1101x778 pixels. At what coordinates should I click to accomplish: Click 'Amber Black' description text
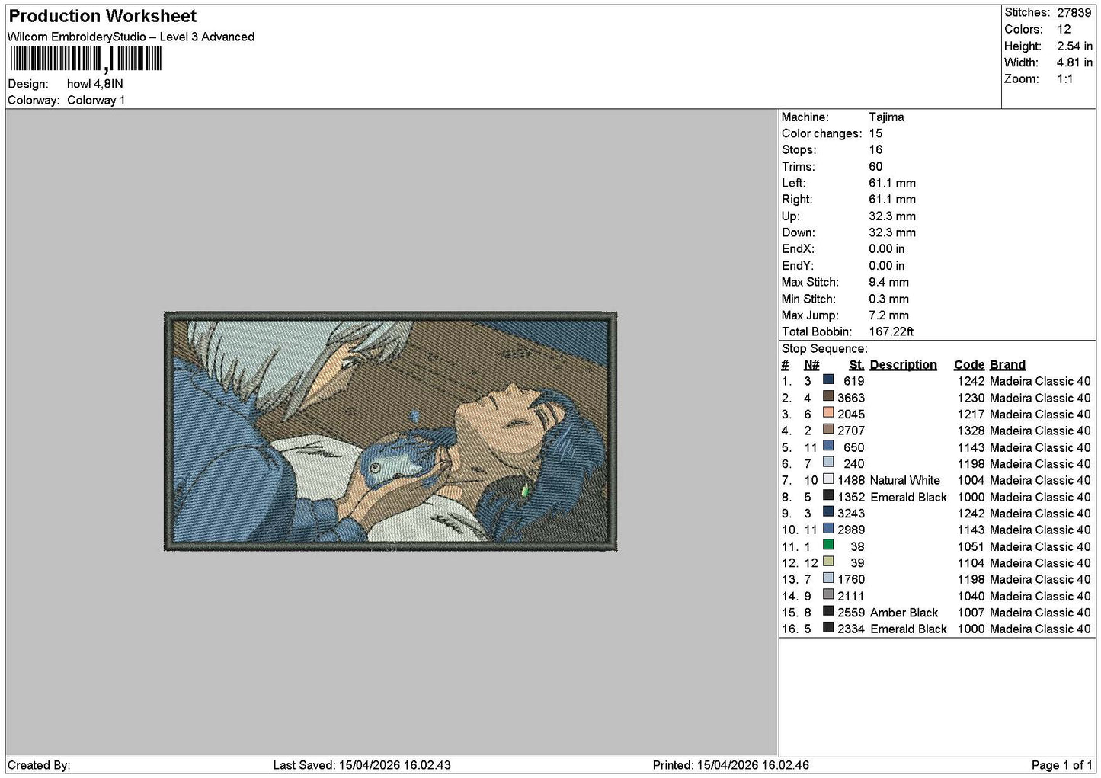pos(904,612)
